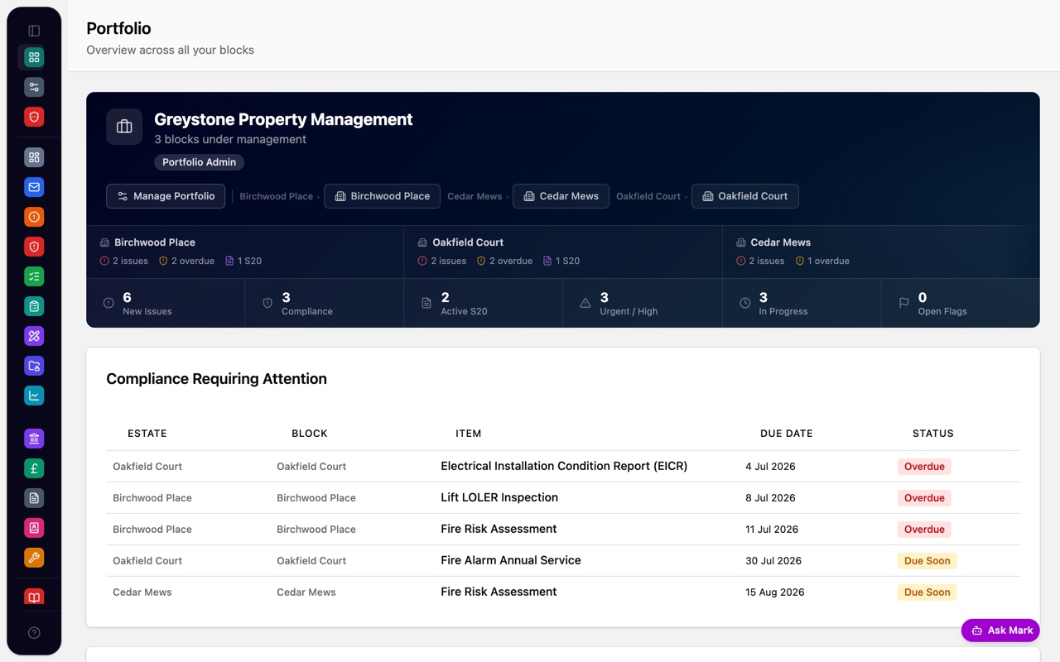Screen dimensions: 1060x662
Task: Collapse the sidebar with the panel toggle icon
Action: click(x=34, y=31)
